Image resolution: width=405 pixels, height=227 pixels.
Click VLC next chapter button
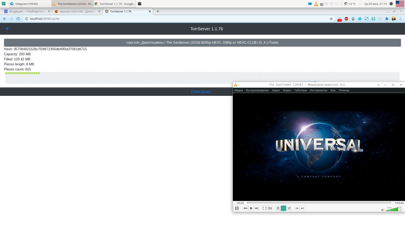tap(302, 208)
